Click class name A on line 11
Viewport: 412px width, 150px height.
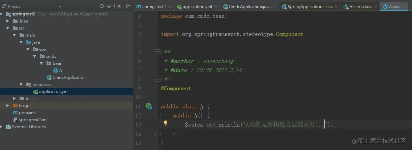[202, 107]
